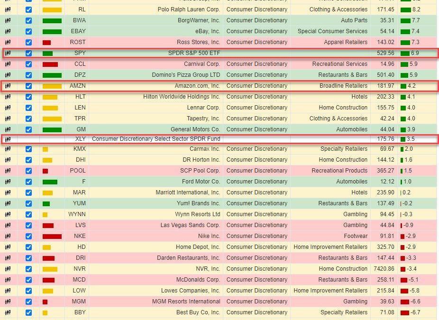The image size is (439, 320).
Task: Click the name Best Buy Co, Inc.
Action: click(x=198, y=312)
